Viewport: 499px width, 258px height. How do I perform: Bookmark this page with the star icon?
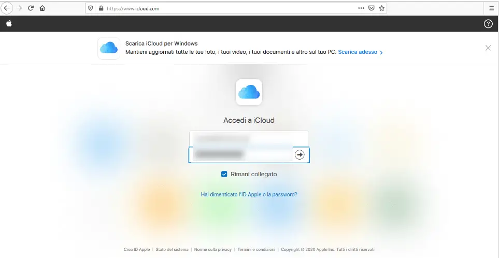381,8
